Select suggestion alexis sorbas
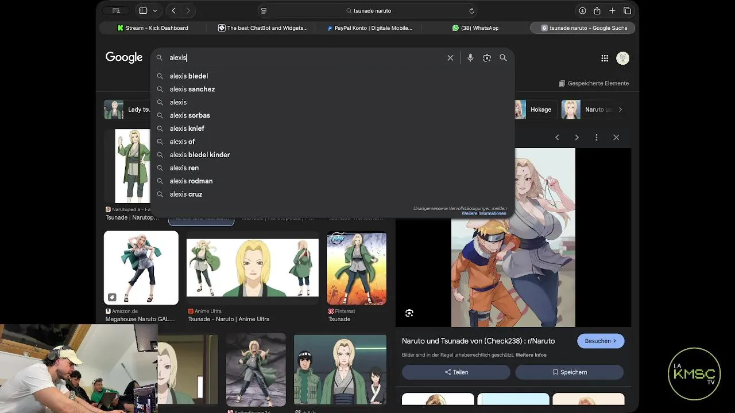The height and width of the screenshot is (413, 735). 332,115
